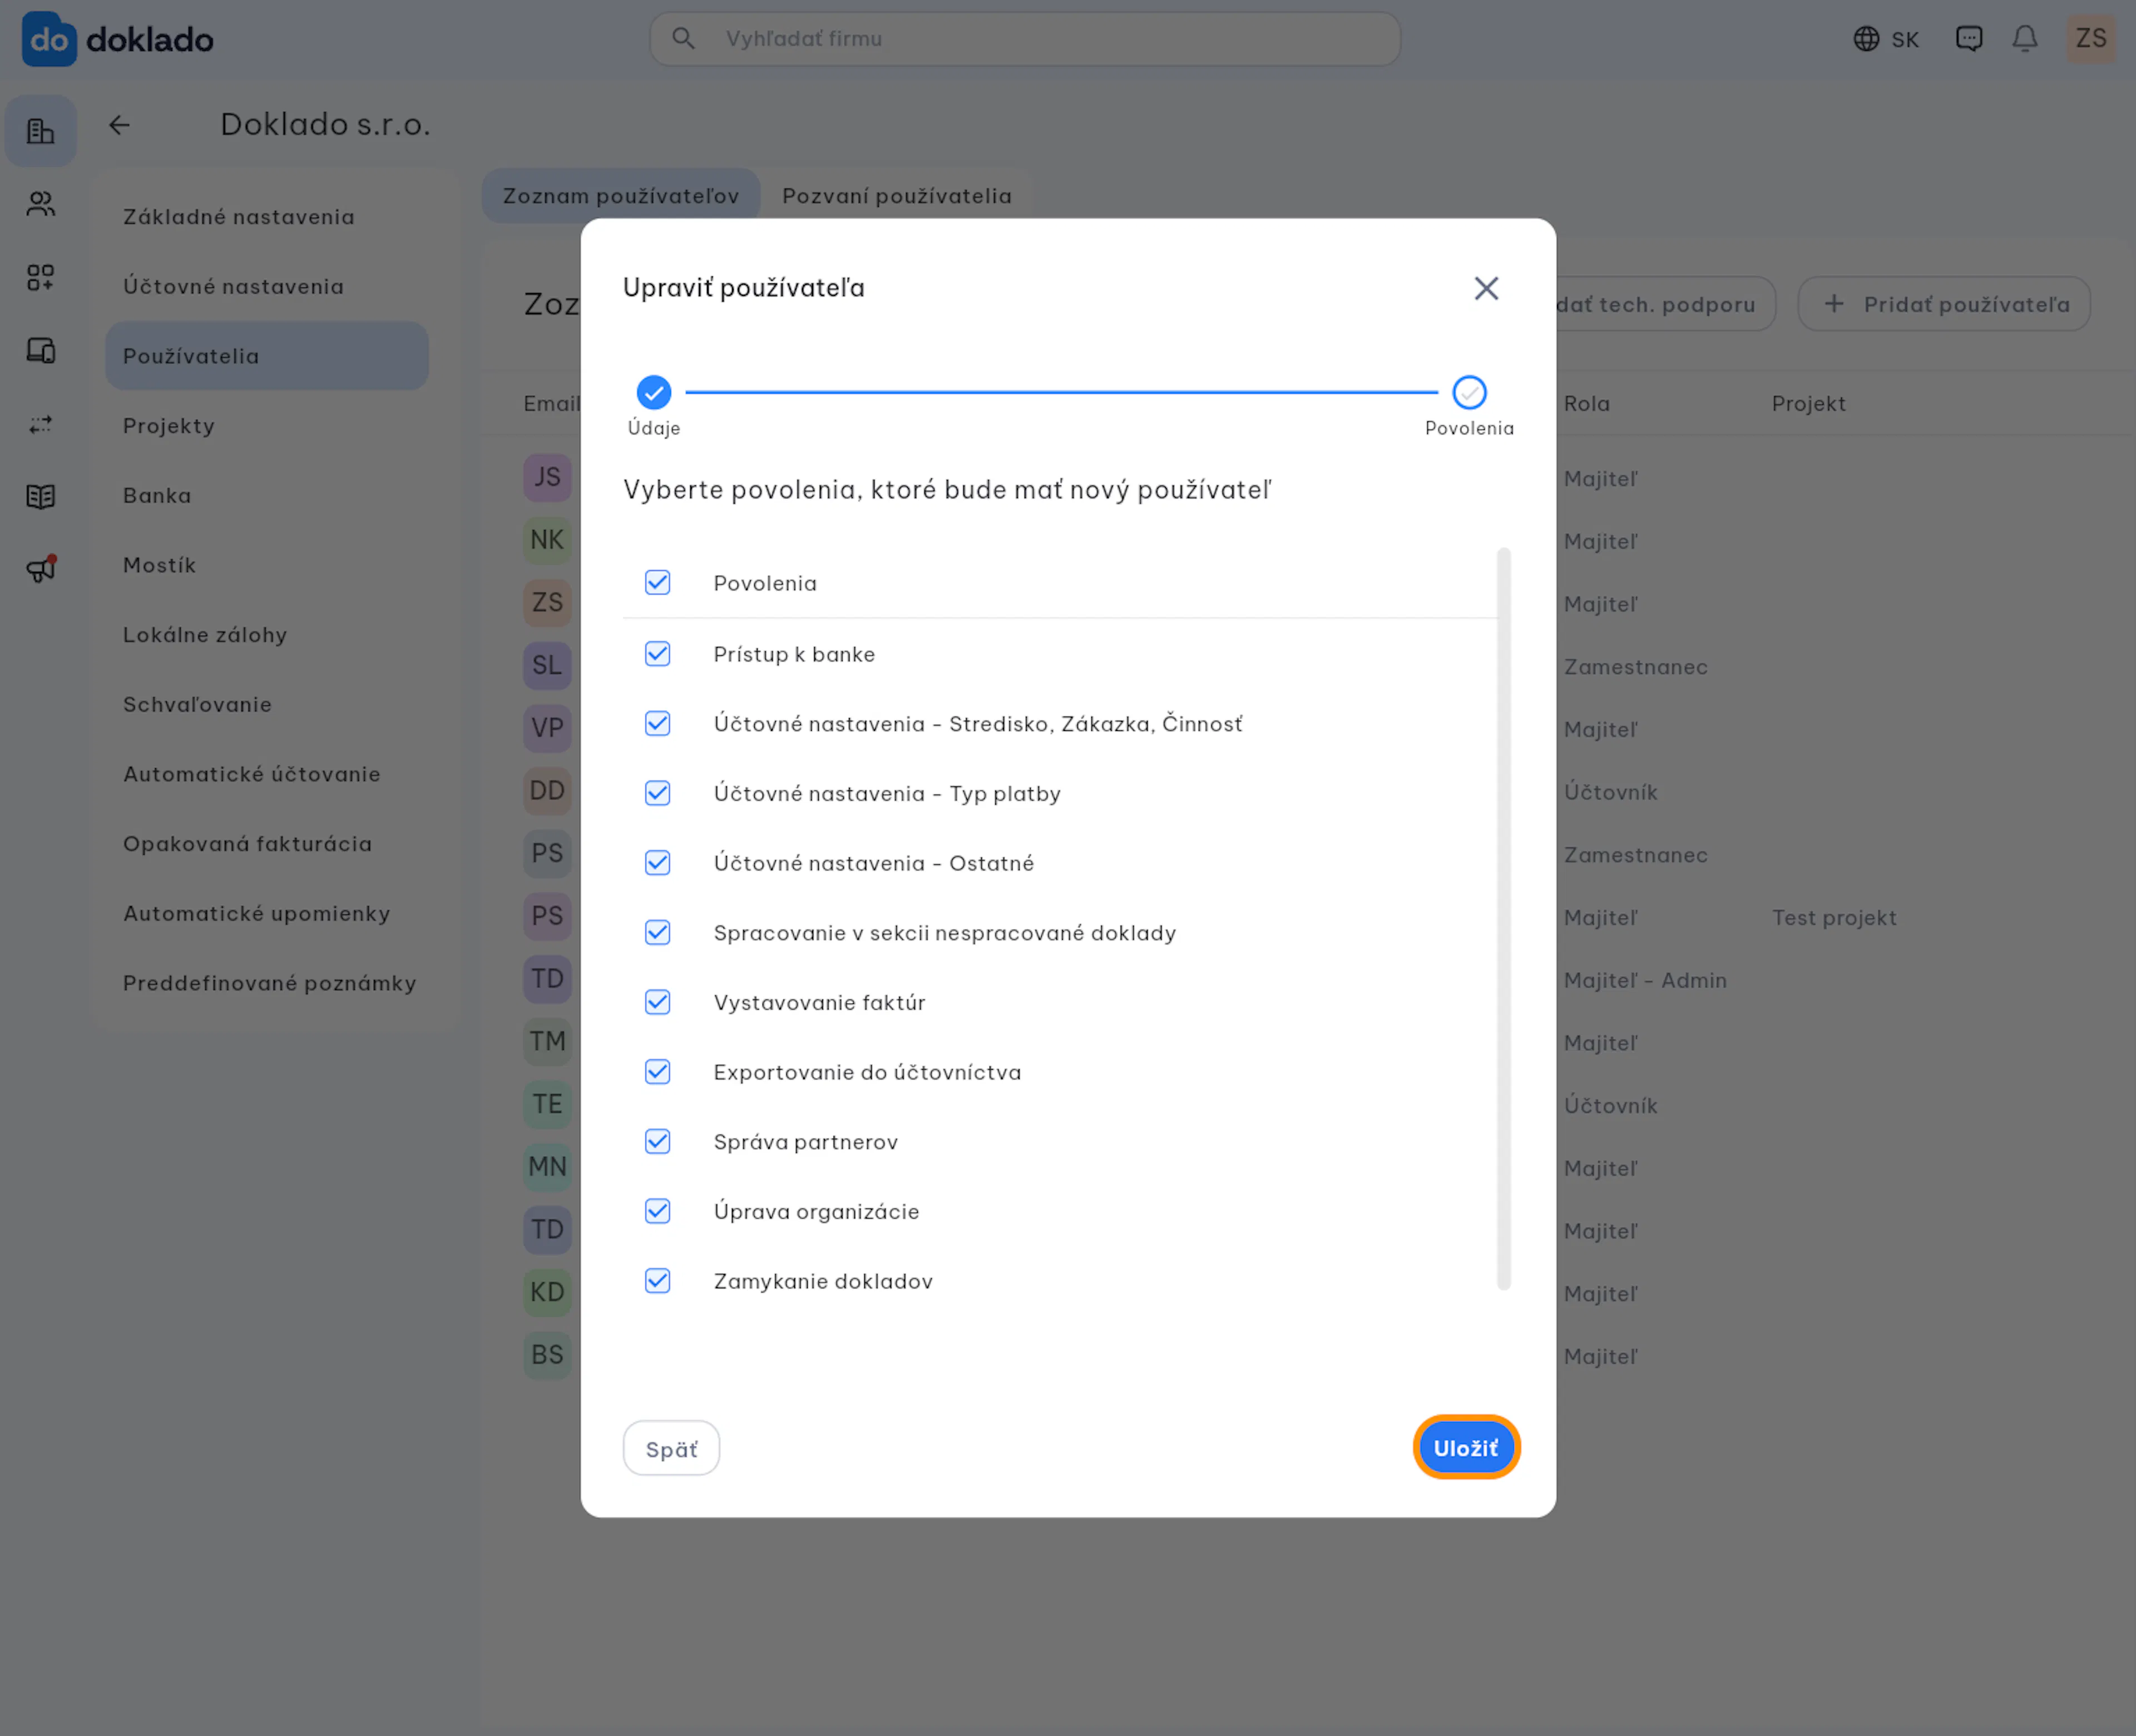Click the Údaje step circle
The width and height of the screenshot is (2136, 1736).
tap(653, 392)
